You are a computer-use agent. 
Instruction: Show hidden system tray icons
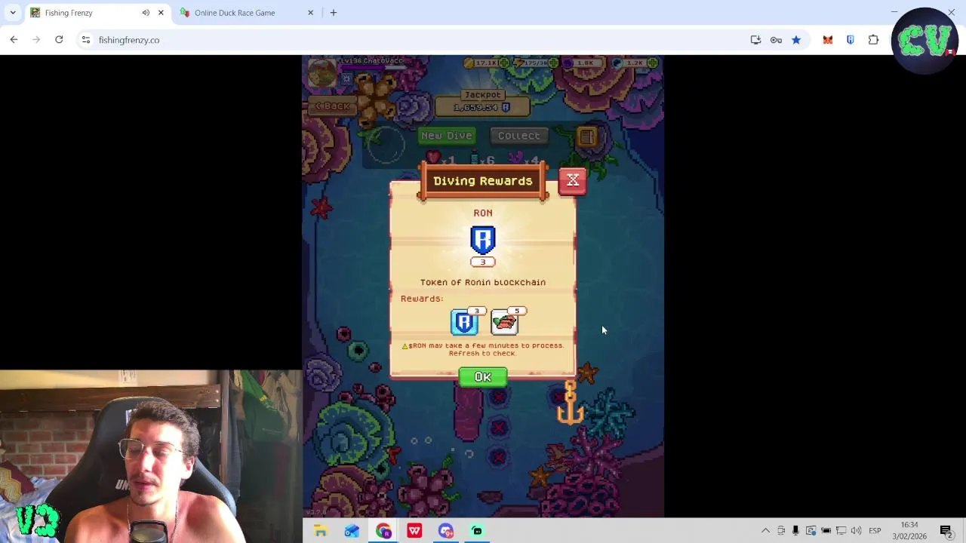point(765,531)
